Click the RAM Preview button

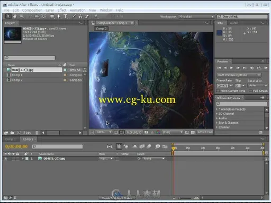266,68
